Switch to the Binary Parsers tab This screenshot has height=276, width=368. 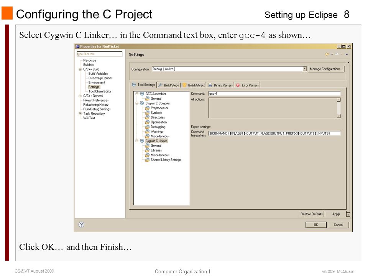221,85
